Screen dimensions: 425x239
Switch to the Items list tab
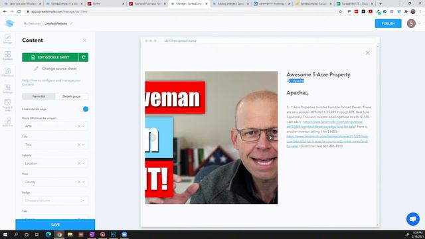pos(39,96)
